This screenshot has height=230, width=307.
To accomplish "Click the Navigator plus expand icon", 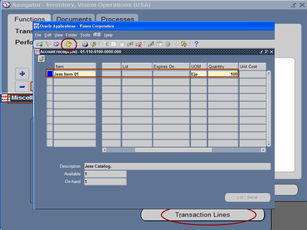I will (22, 73).
